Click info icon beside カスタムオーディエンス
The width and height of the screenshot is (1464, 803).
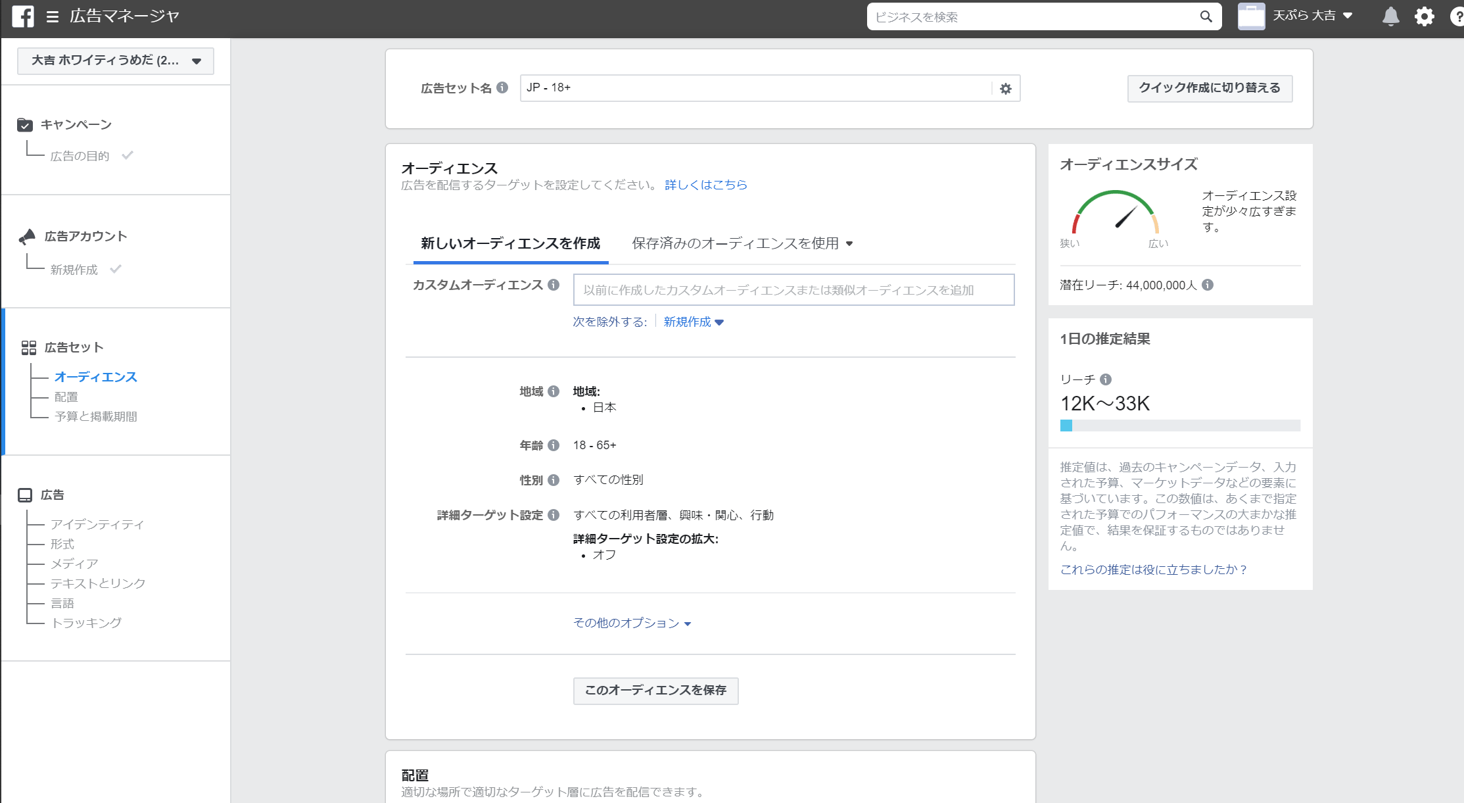(x=554, y=285)
